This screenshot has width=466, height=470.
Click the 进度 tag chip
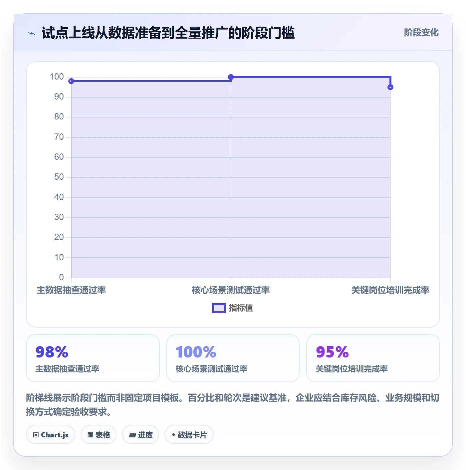[140, 434]
